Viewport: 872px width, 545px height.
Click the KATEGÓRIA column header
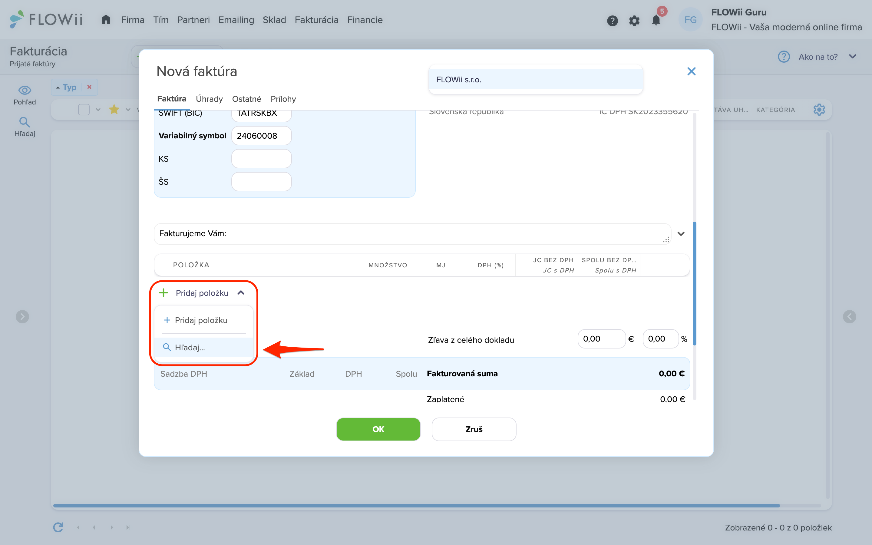(x=775, y=110)
